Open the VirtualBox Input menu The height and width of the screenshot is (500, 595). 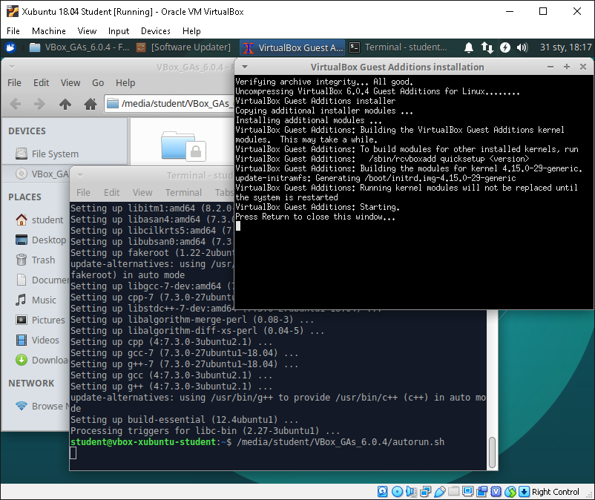tap(119, 31)
